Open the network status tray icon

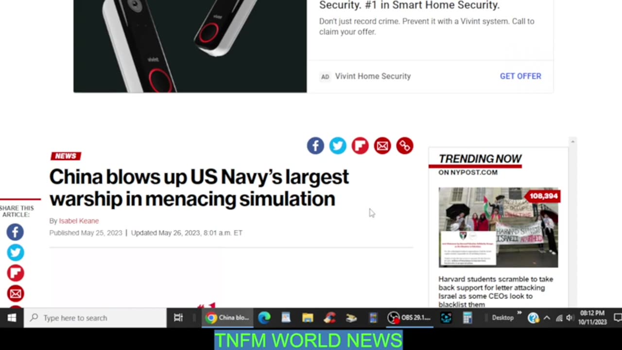tap(559, 318)
